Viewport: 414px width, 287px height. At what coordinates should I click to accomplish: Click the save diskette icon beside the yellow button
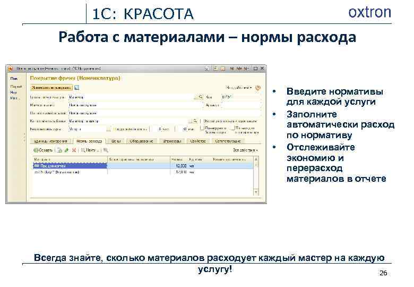pos(76,88)
